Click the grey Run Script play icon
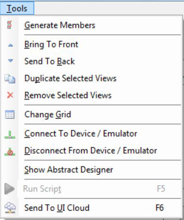This screenshot has width=184, height=220. coord(9,189)
